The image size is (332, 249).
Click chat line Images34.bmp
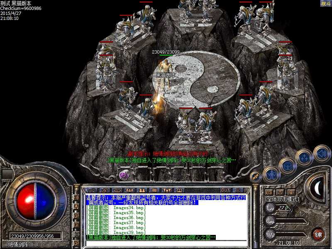coord(116,207)
